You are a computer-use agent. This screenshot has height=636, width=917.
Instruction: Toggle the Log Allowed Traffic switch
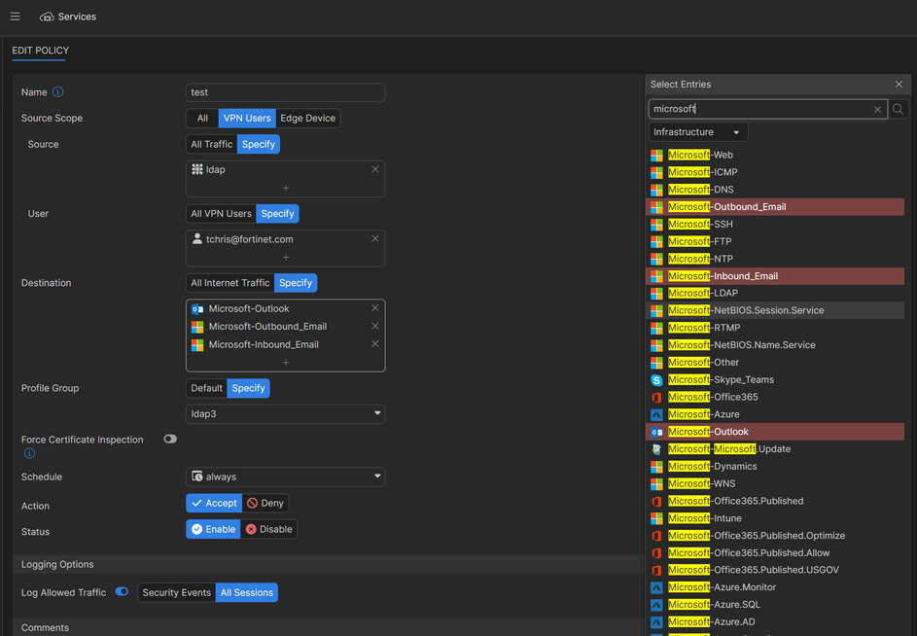click(122, 591)
